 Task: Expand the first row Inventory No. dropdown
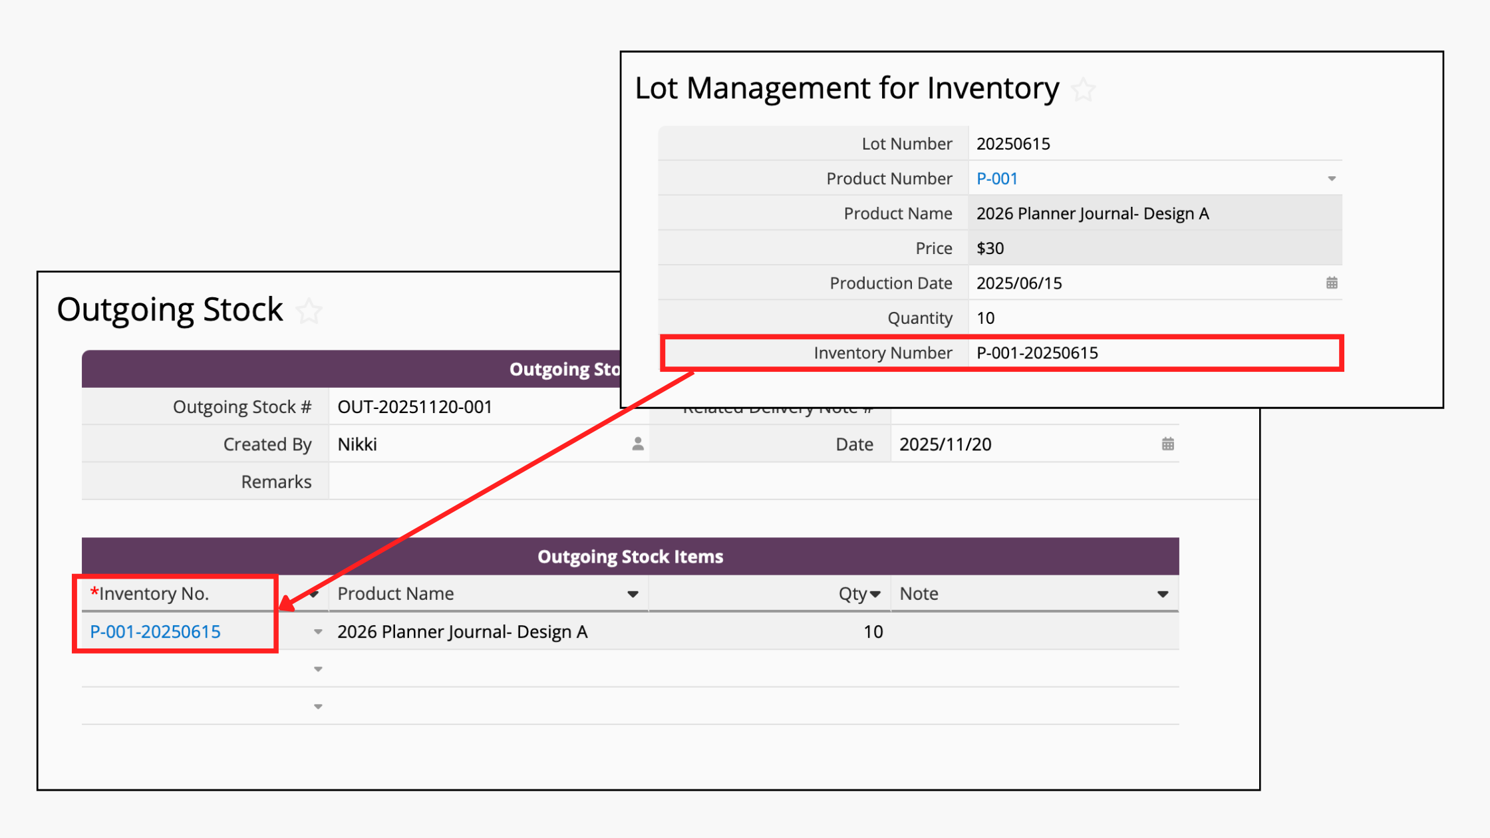point(318,632)
